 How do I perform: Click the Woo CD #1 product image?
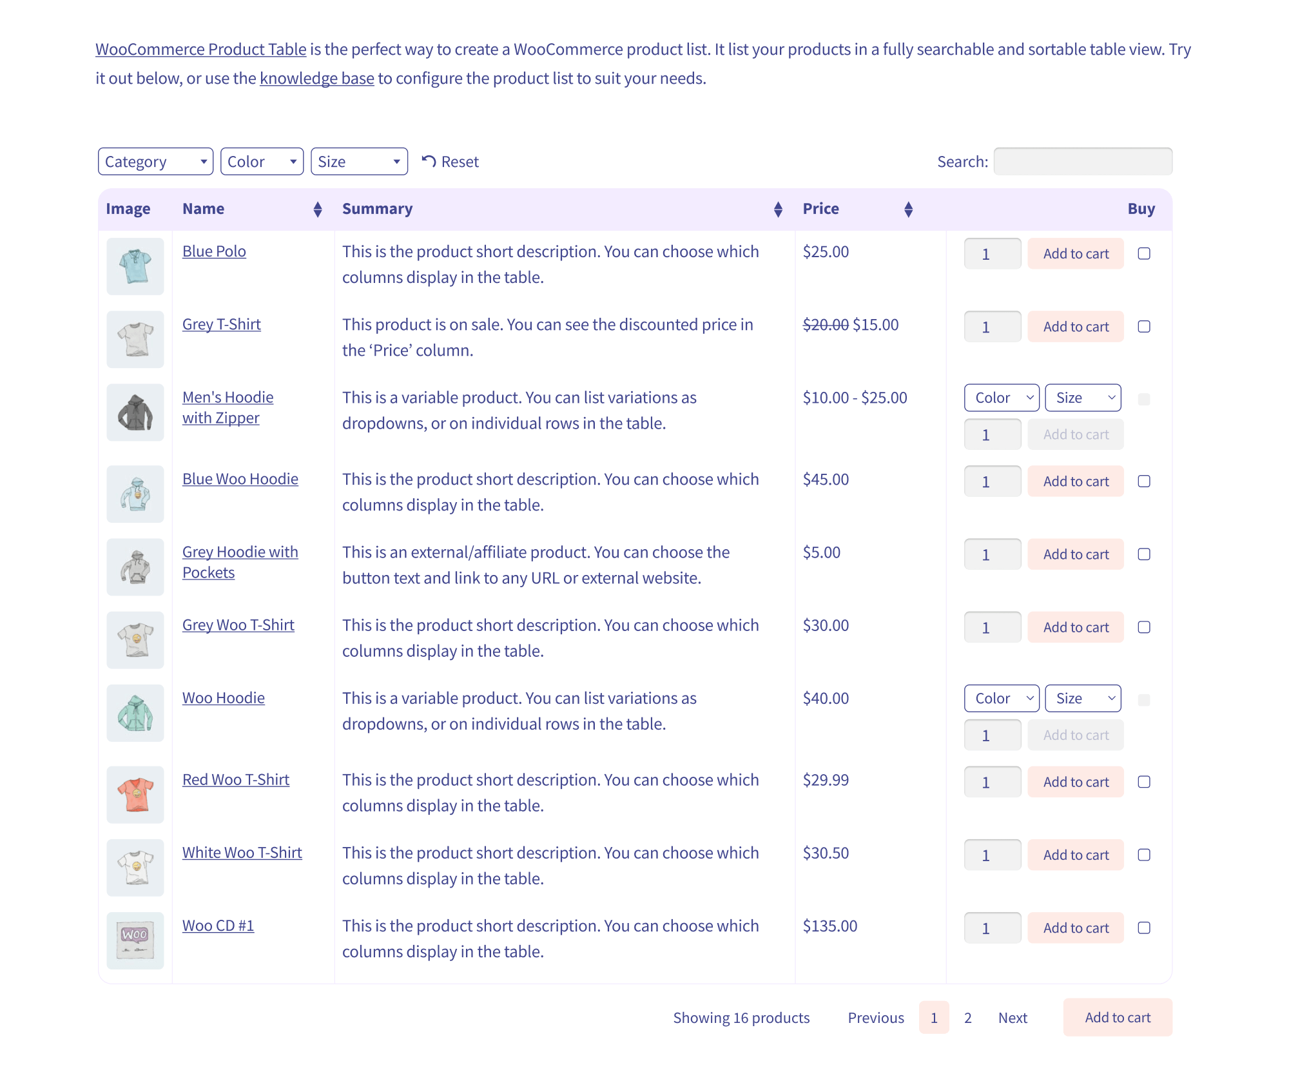click(135, 940)
